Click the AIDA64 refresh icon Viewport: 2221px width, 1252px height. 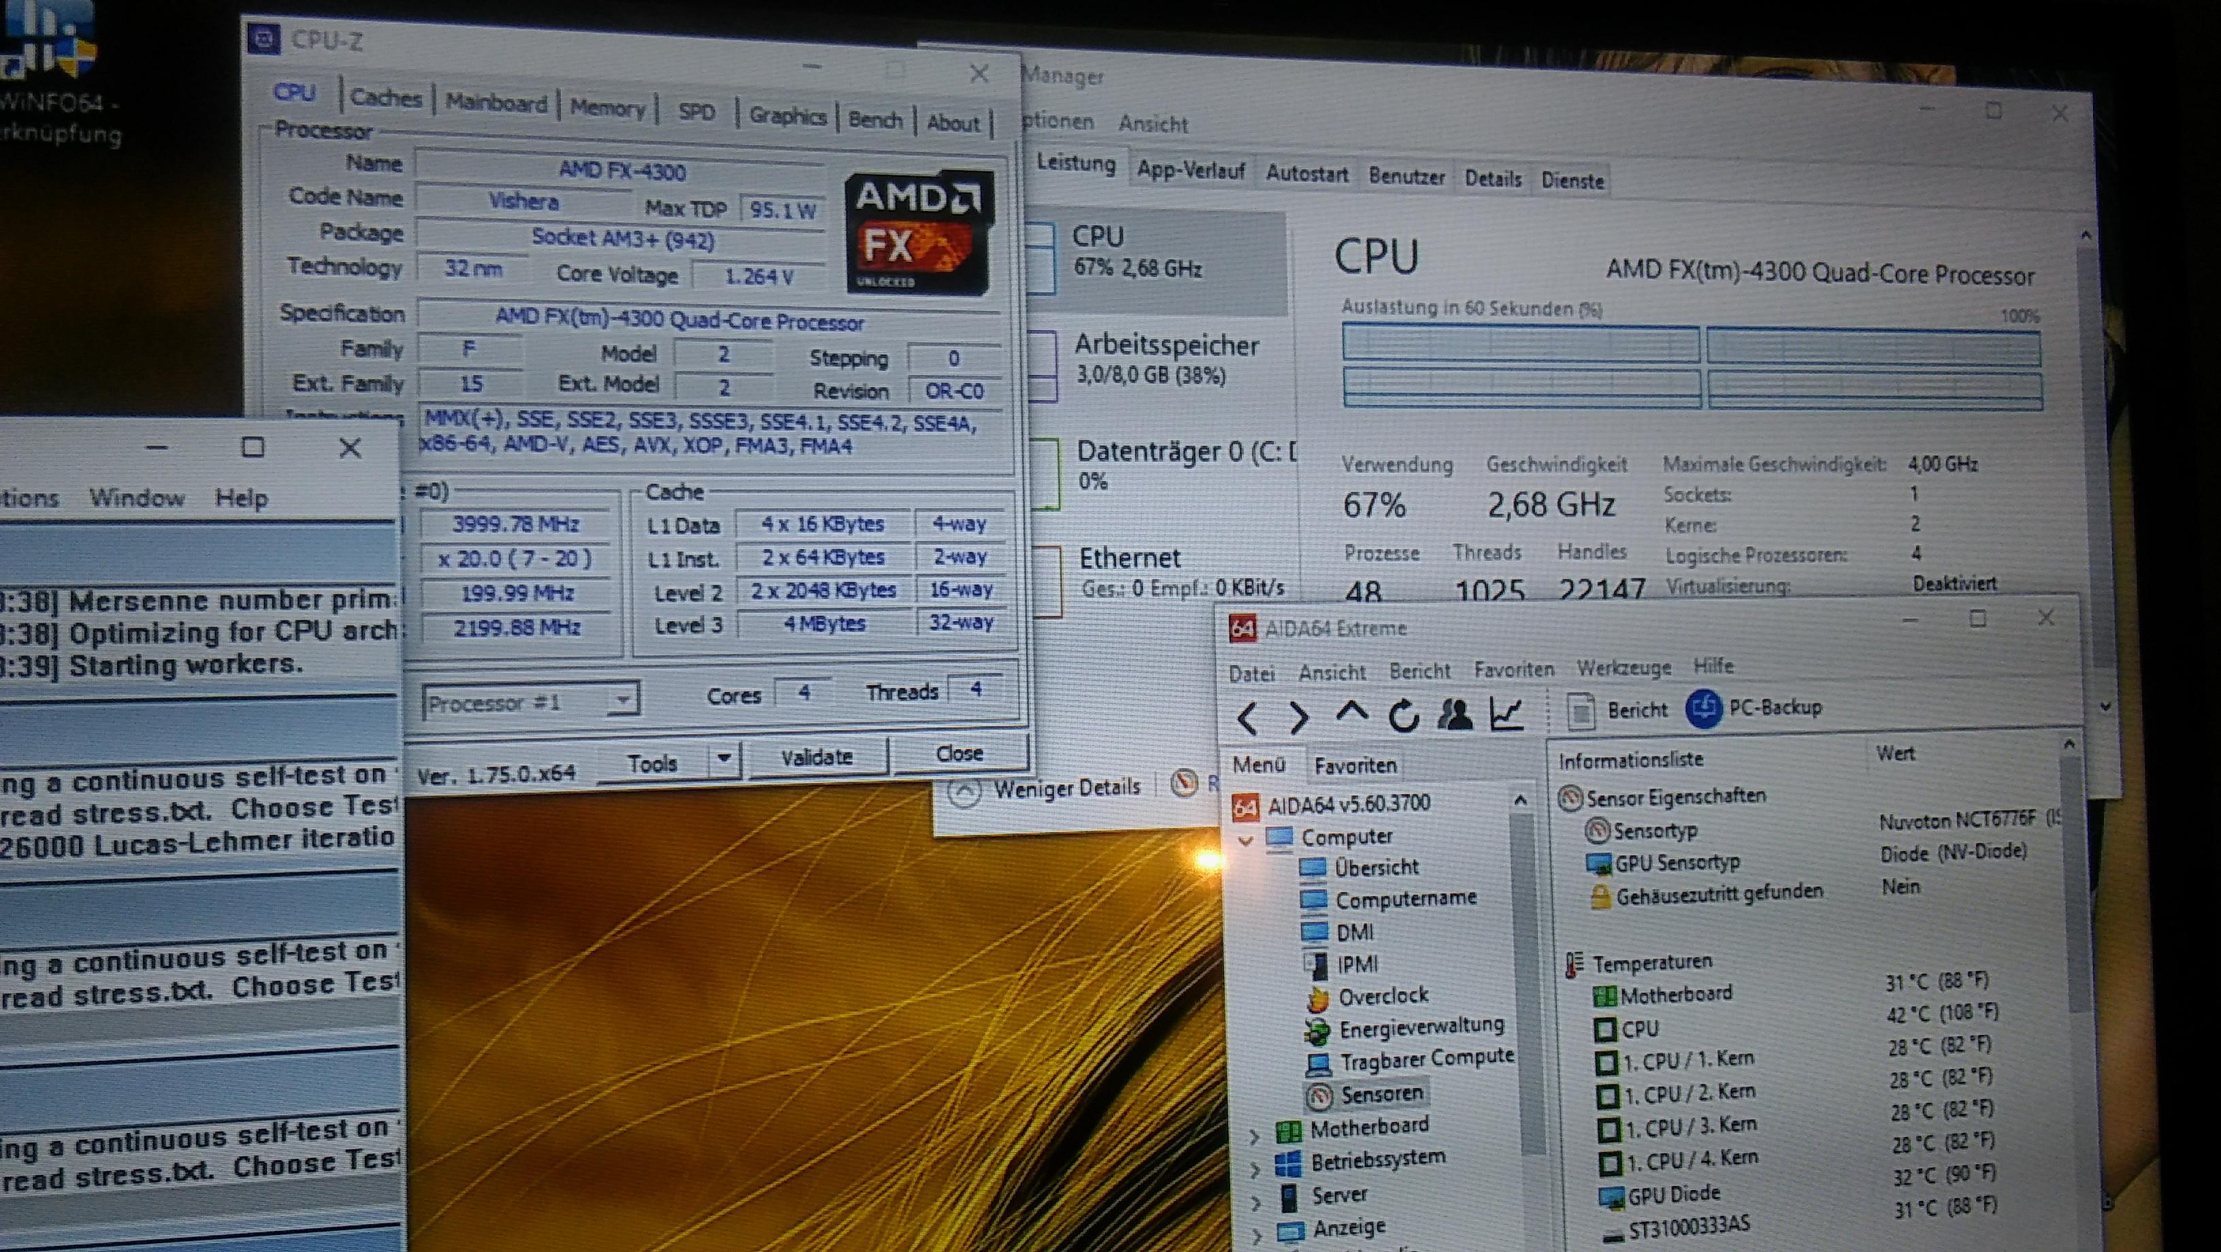[1403, 715]
